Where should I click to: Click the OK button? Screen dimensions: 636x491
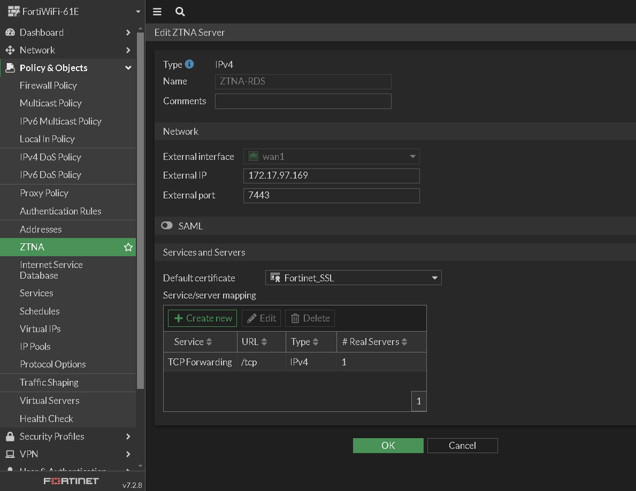(388, 446)
